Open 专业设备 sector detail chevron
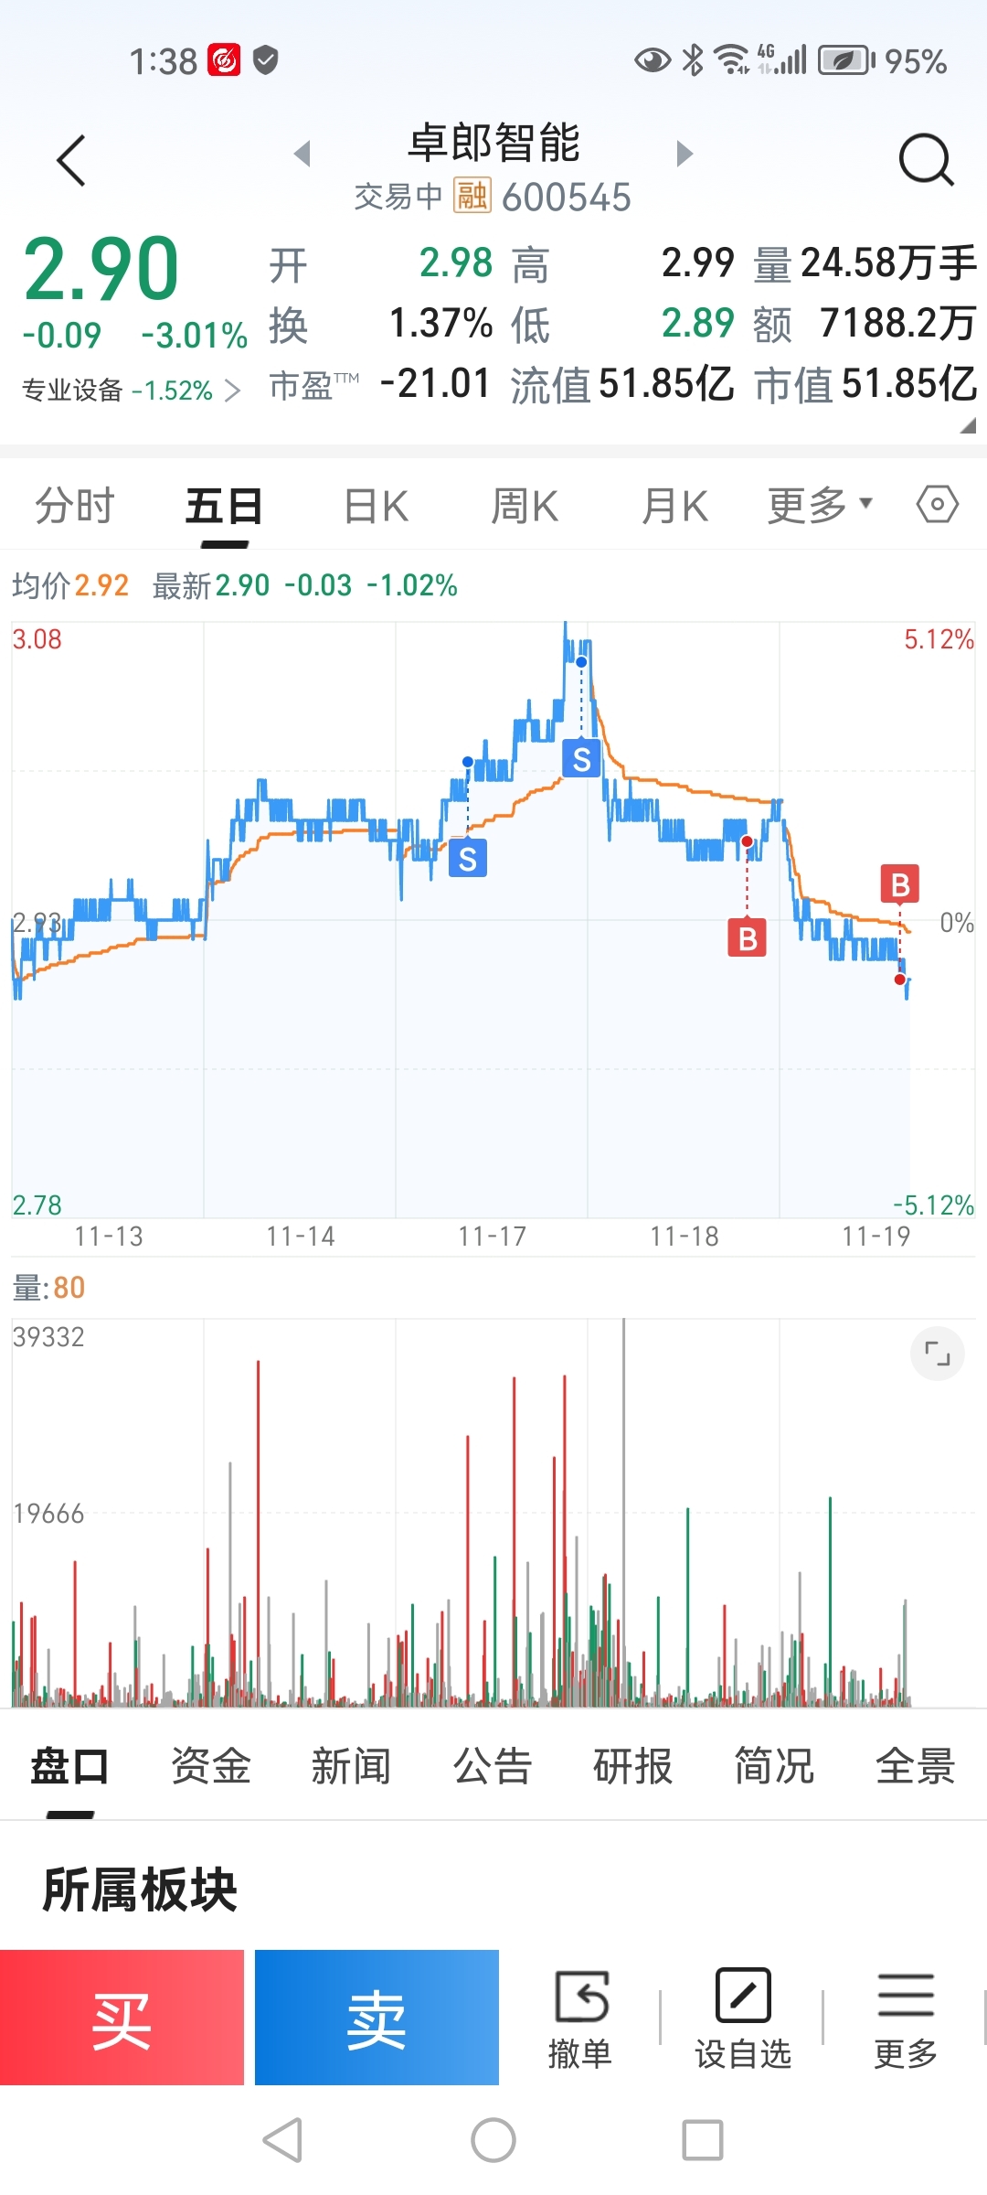The height and width of the screenshot is (2195, 987). [232, 391]
